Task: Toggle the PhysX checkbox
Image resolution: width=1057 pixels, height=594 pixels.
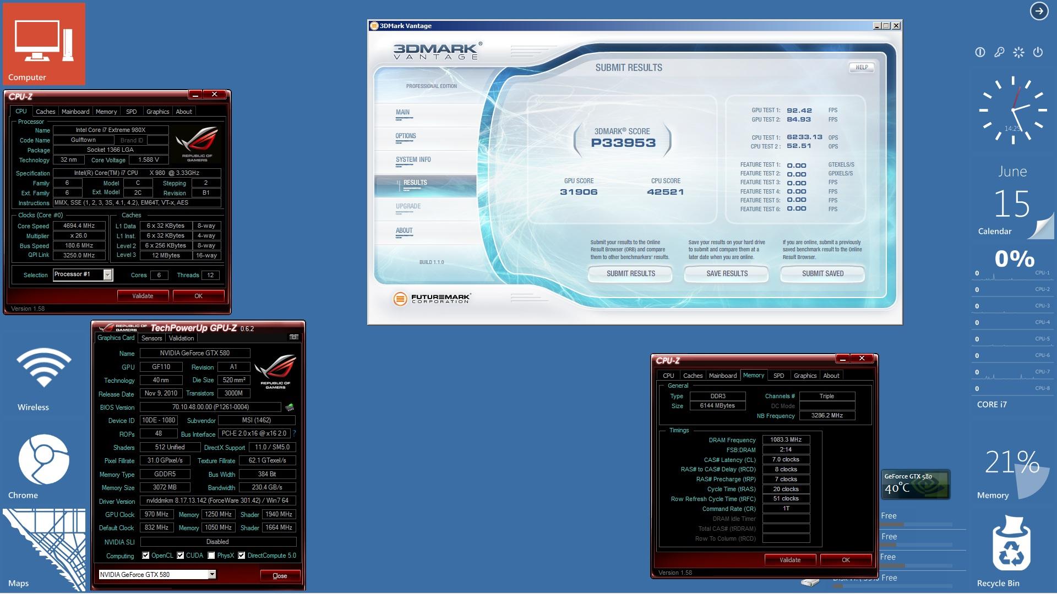Action: click(211, 555)
